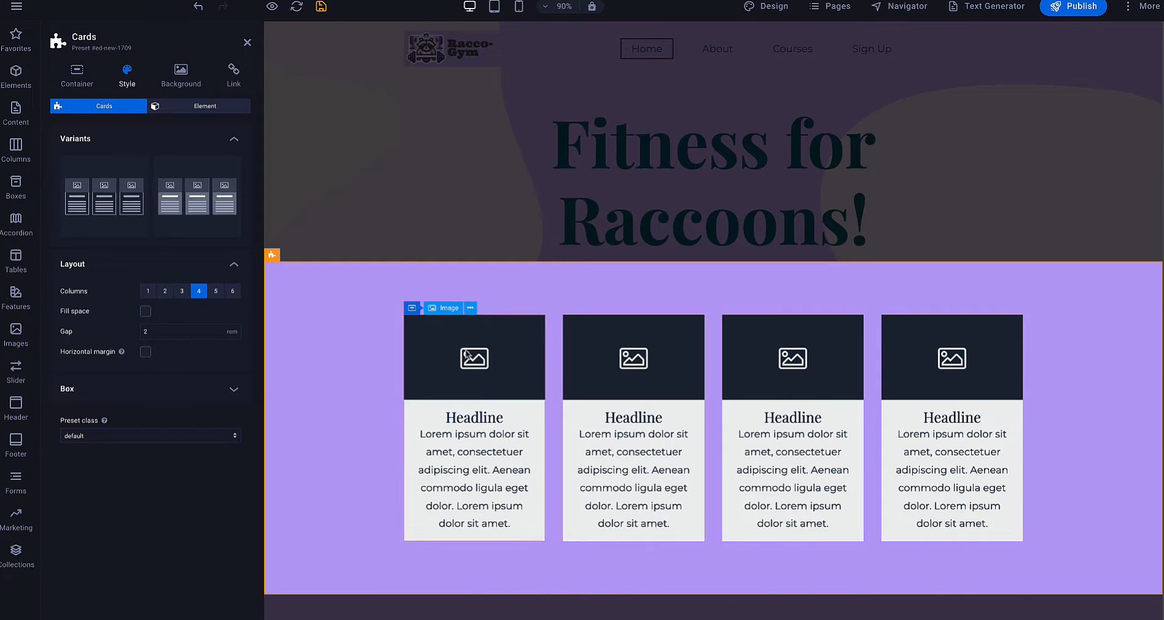Set columns to 2

click(x=165, y=291)
